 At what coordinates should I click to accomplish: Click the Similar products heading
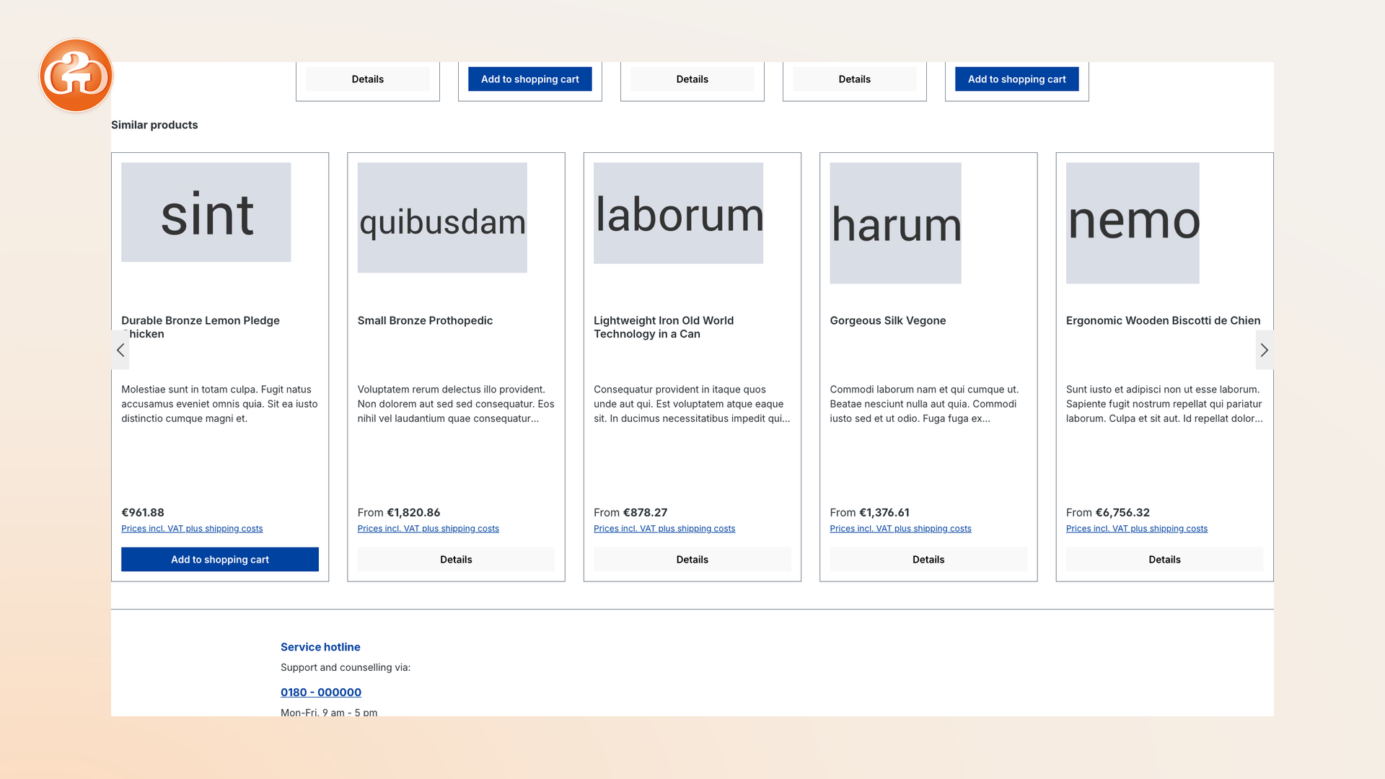(154, 125)
